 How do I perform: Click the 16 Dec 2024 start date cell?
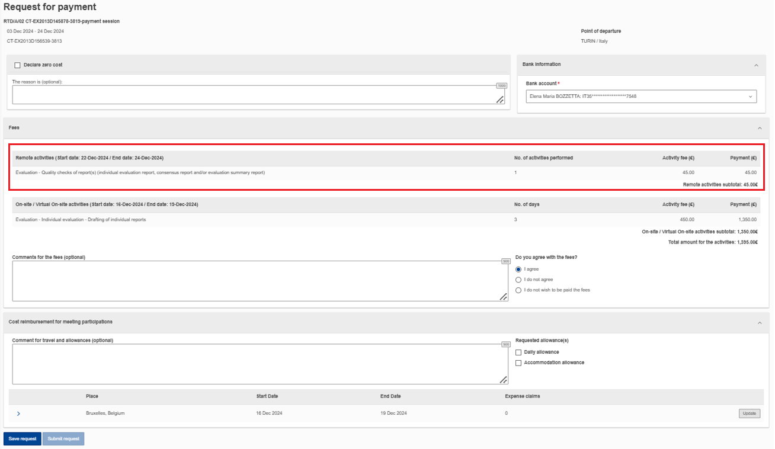pyautogui.click(x=269, y=413)
